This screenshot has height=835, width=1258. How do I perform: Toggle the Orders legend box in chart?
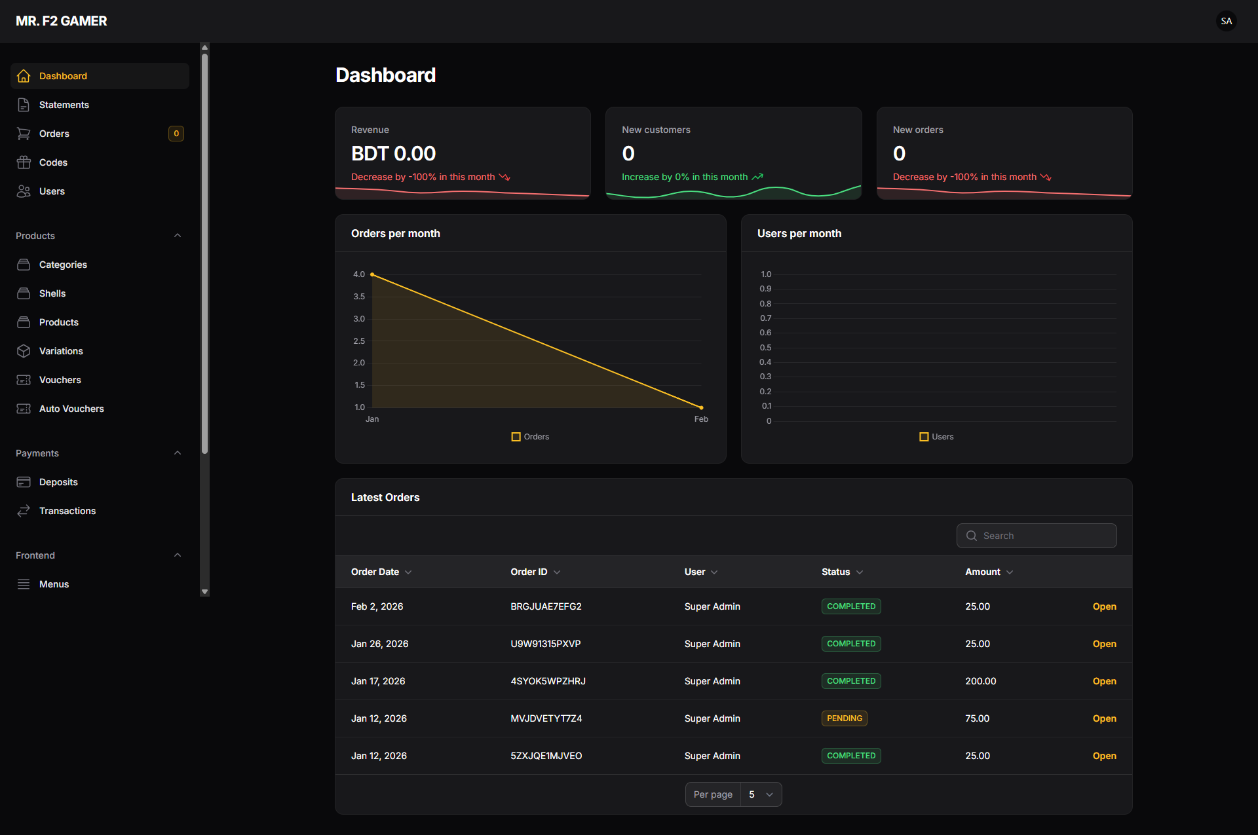516,437
